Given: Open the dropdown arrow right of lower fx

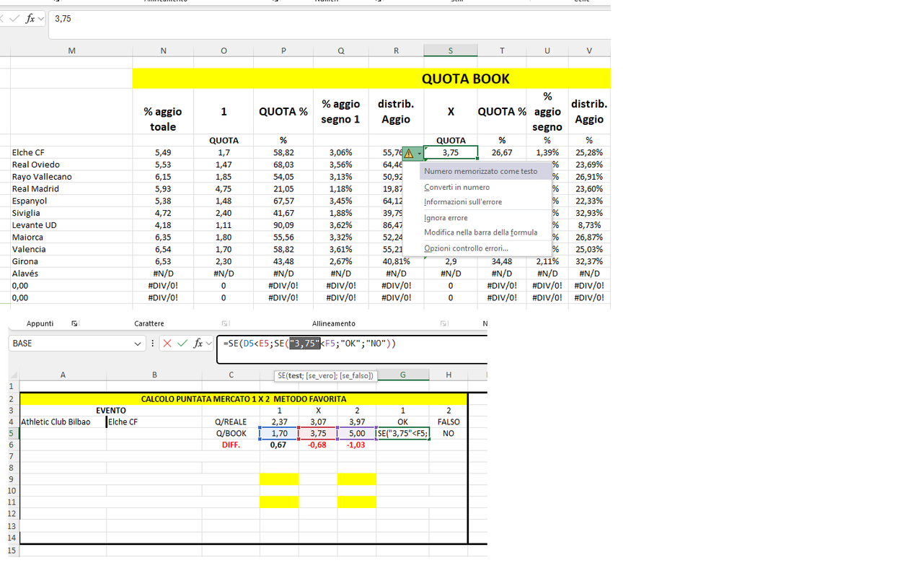Looking at the screenshot, I should pyautogui.click(x=209, y=344).
